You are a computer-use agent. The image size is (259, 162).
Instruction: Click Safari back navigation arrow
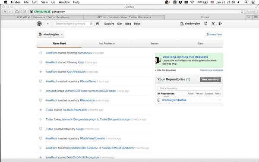point(5,12)
